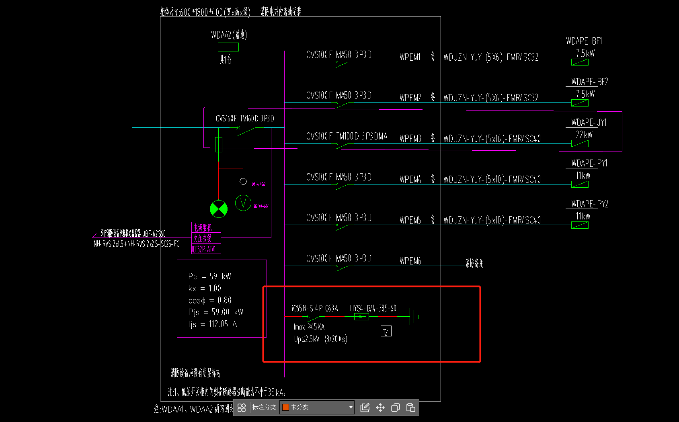Select the green crossed indicator lamp symbol

[x=219, y=209]
